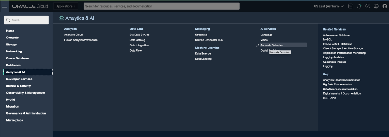
Task: Open Streaming under Messaging
Action: coord(201,35)
